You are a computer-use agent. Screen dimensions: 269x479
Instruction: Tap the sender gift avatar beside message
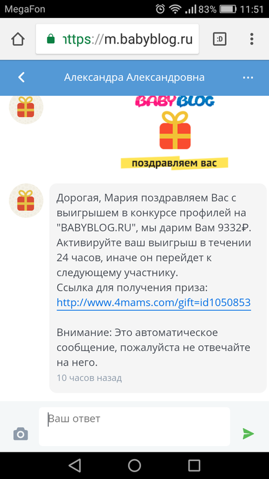[26, 200]
